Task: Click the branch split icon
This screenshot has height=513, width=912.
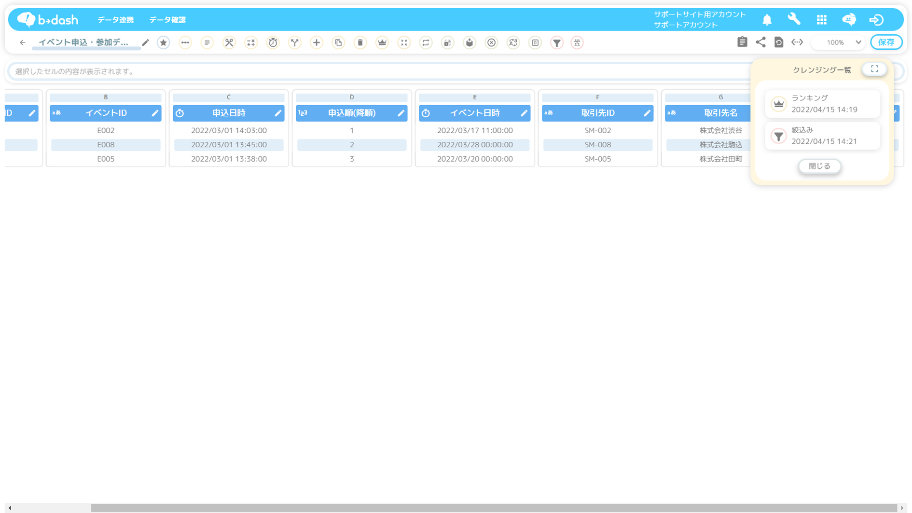Action: [295, 42]
